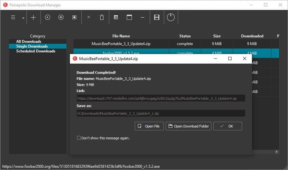
Task: Select Scheduled Downloads category
Action: point(36,51)
